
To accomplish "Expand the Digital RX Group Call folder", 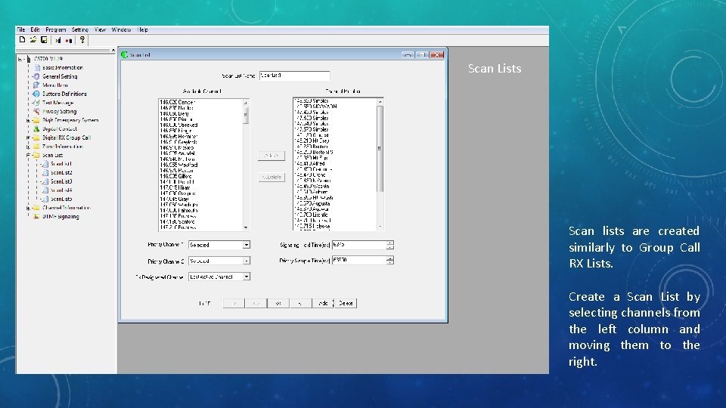I will pyautogui.click(x=28, y=138).
